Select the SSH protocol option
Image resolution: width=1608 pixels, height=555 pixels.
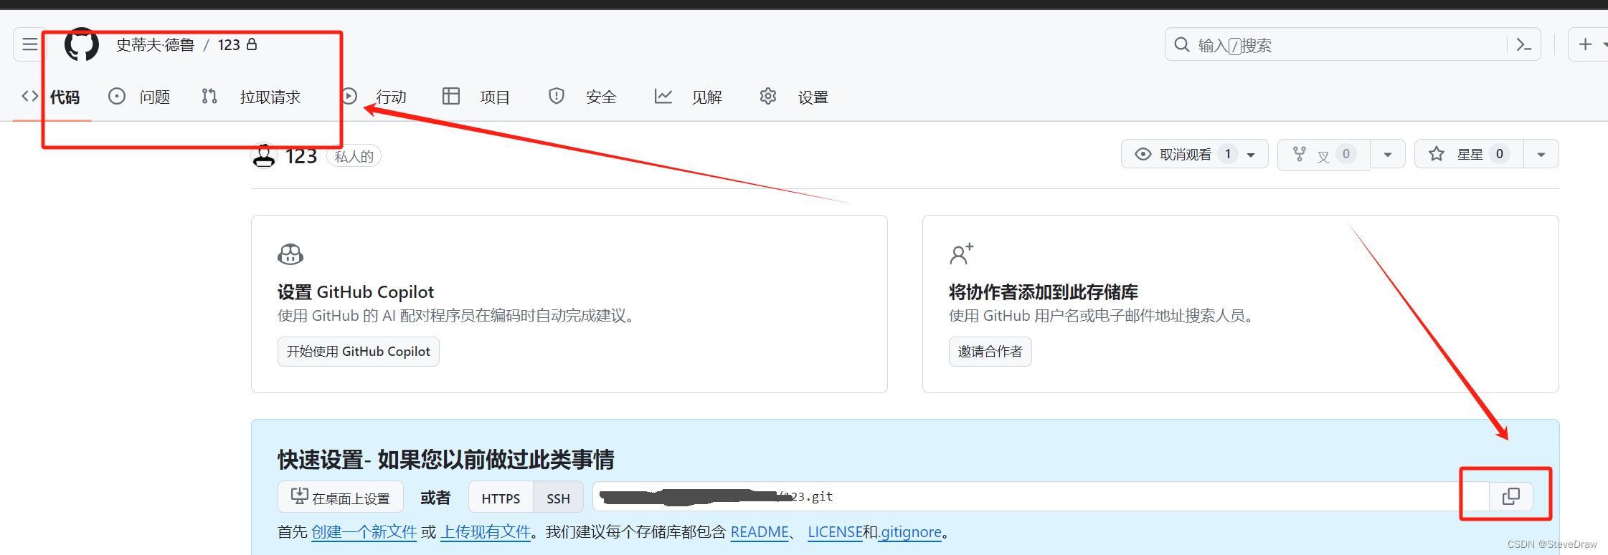[x=558, y=498]
